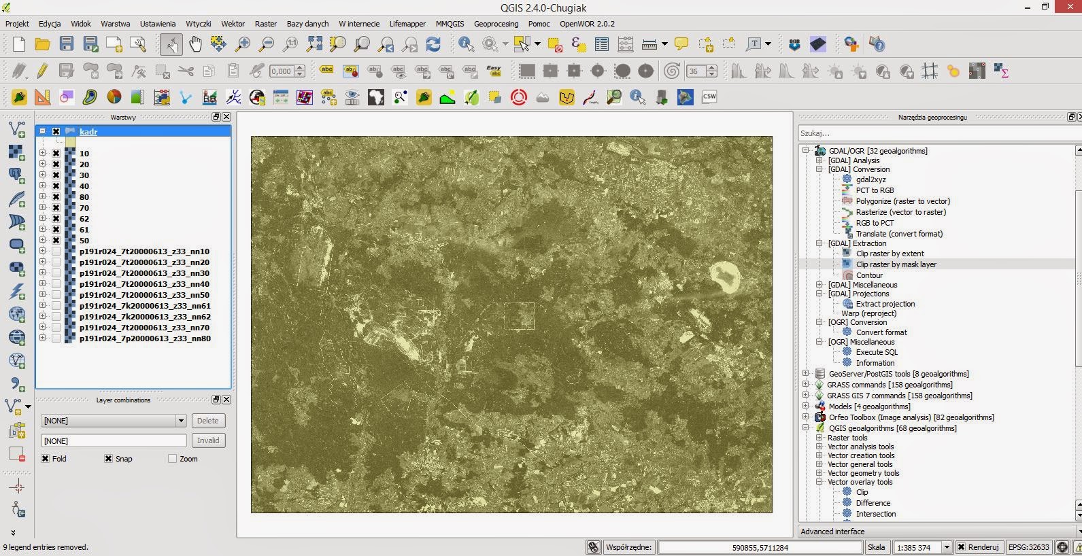Click the Delete button in Layer combinations

coord(208,421)
